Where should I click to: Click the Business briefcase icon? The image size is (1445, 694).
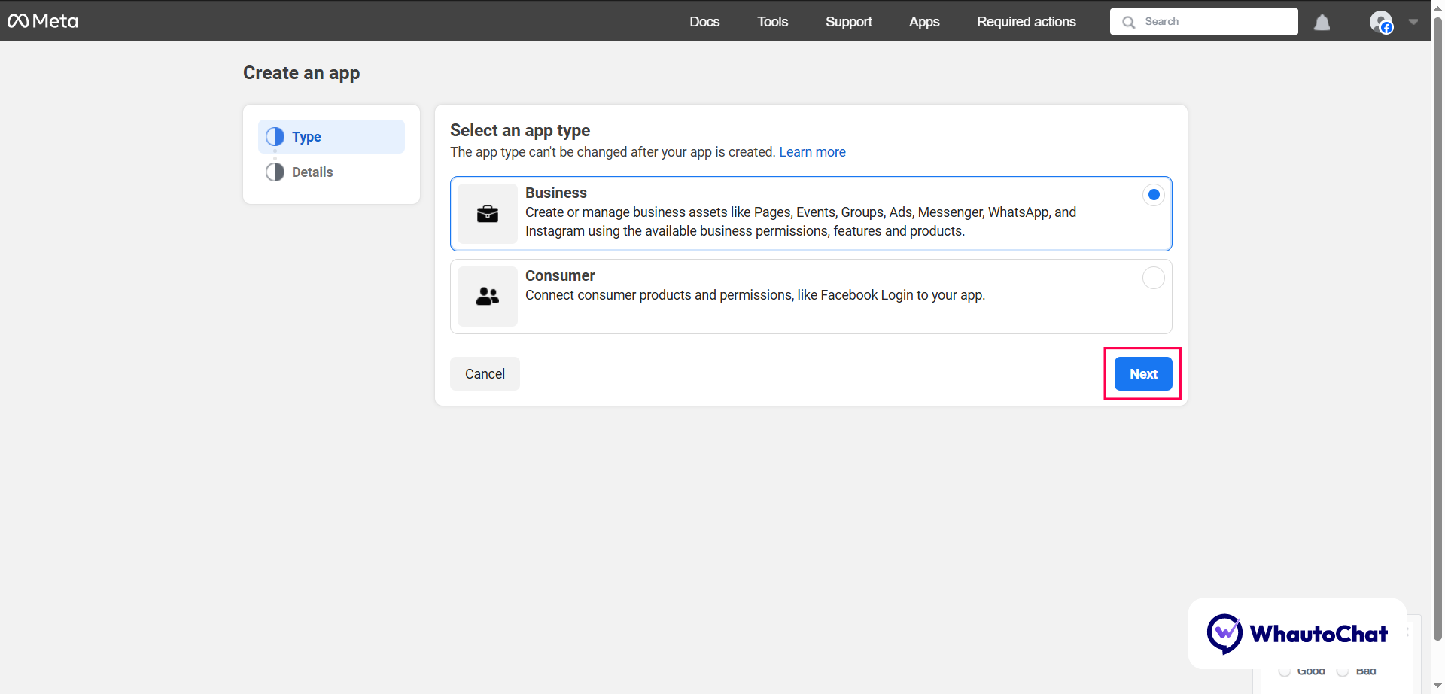[487, 214]
